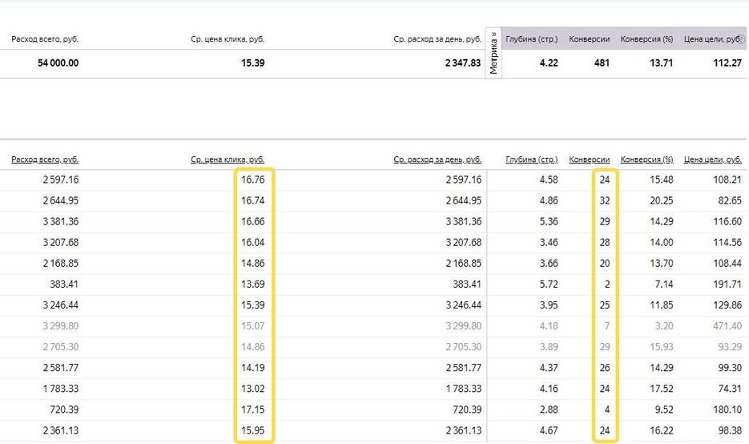749x444 pixels.
Task: Click the average click price 14.19
Action: (x=252, y=368)
